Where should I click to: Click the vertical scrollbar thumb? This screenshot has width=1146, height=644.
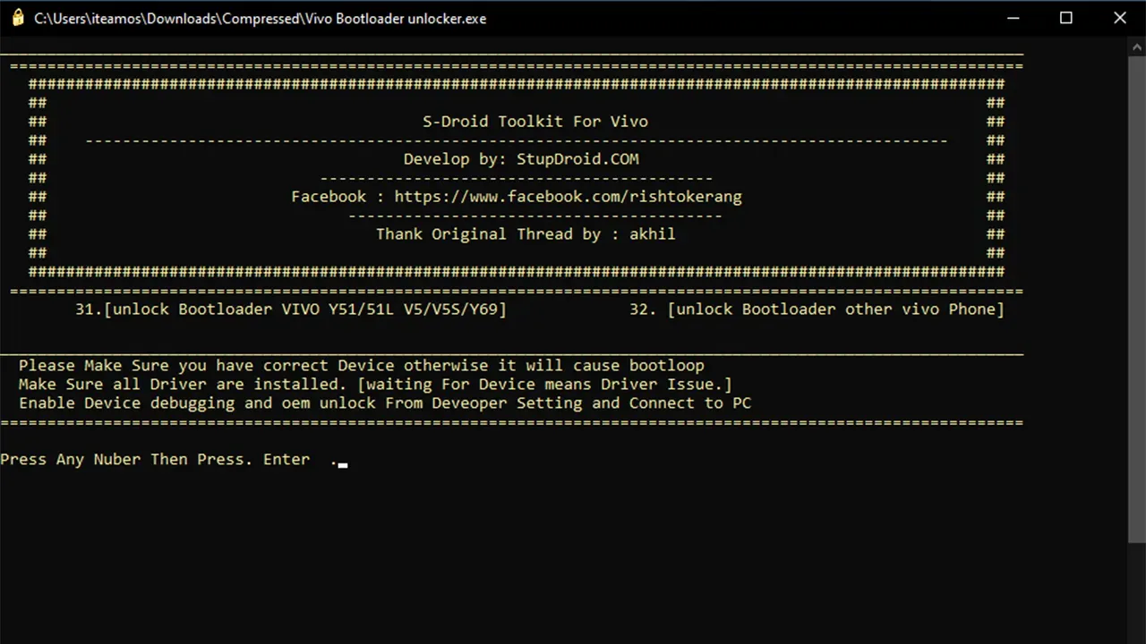point(1137,300)
